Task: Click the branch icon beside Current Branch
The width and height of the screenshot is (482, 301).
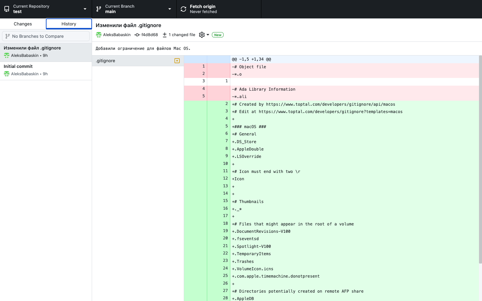Action: [x=99, y=9]
